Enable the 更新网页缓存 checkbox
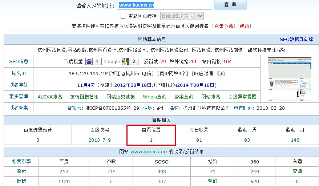The height and width of the screenshot is (186, 319). coord(123,16)
